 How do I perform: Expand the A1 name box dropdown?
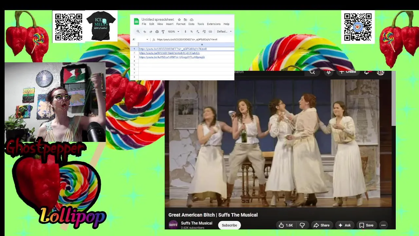pos(147,39)
